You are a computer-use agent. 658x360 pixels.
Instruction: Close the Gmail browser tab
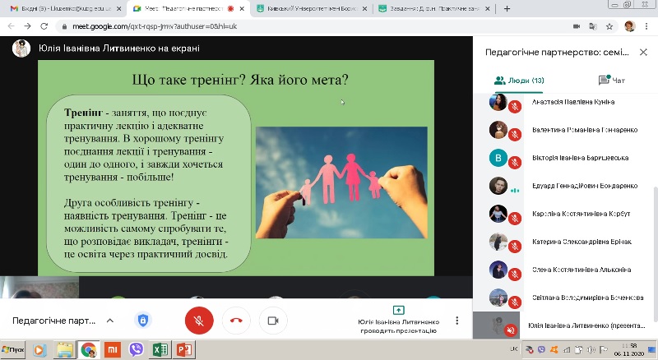(118, 8)
